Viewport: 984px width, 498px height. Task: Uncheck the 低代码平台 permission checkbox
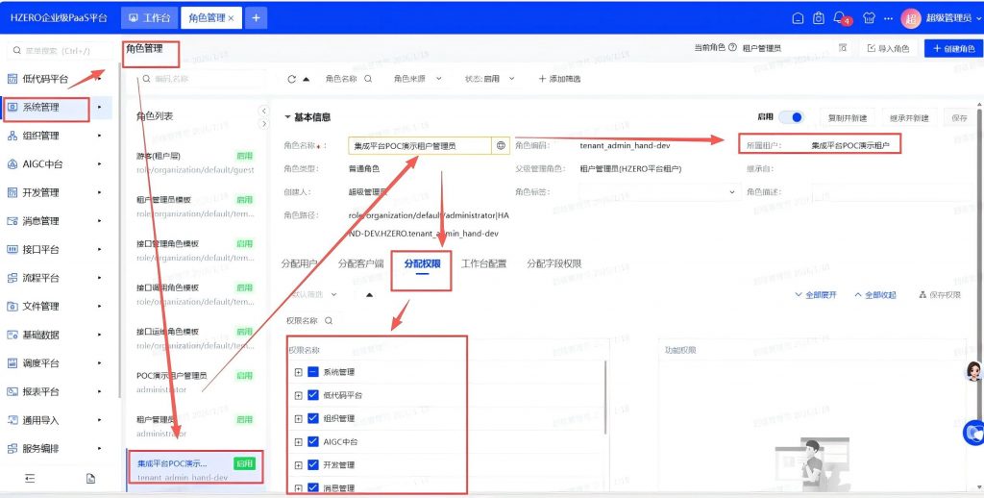313,395
